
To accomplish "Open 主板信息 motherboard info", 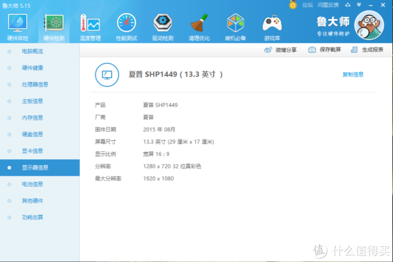I will pyautogui.click(x=33, y=101).
